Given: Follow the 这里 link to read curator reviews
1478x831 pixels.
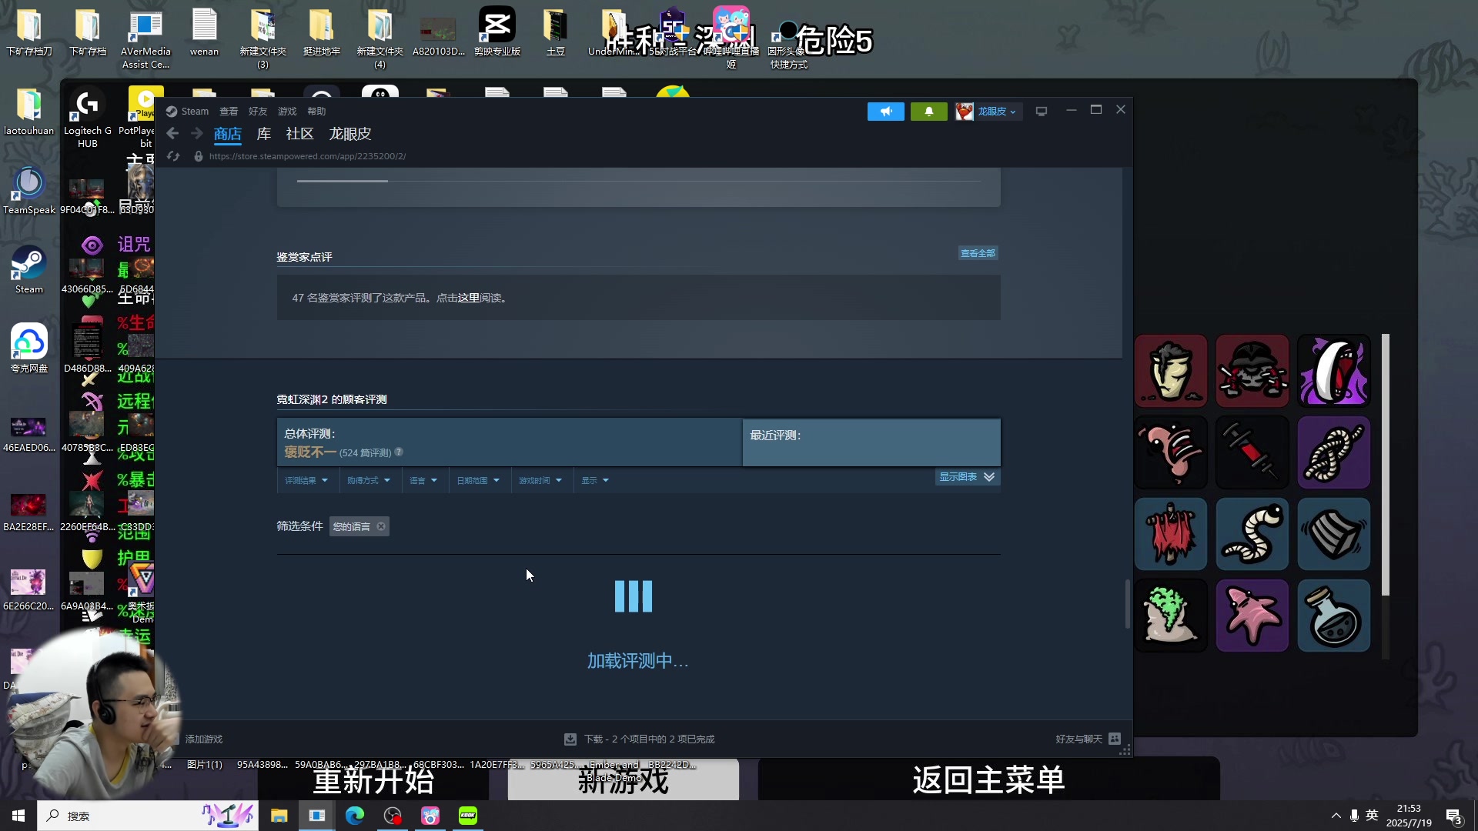Looking at the screenshot, I should (469, 298).
